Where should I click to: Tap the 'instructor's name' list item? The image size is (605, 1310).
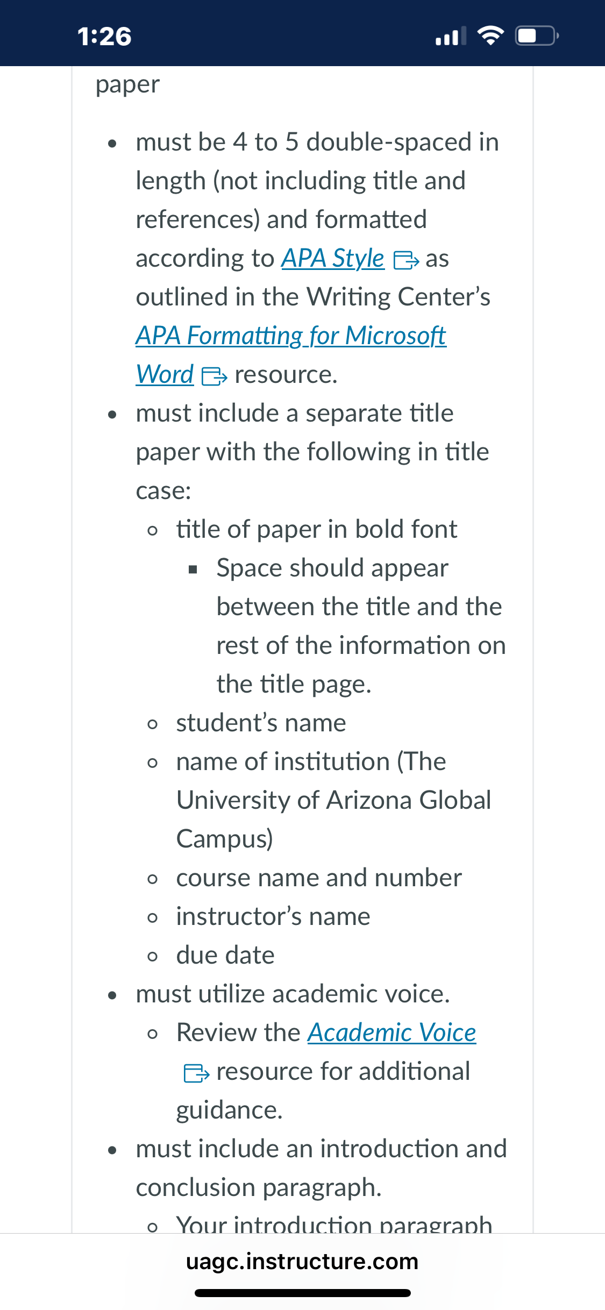click(273, 916)
